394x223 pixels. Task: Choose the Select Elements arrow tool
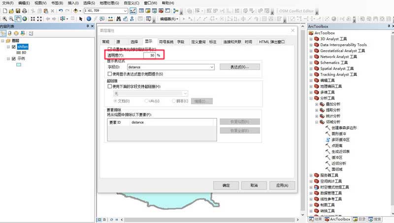[x=81, y=19]
